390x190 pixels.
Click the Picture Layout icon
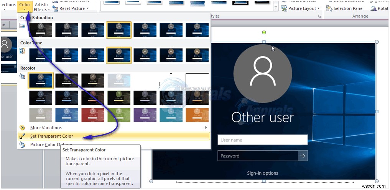click(284, 8)
